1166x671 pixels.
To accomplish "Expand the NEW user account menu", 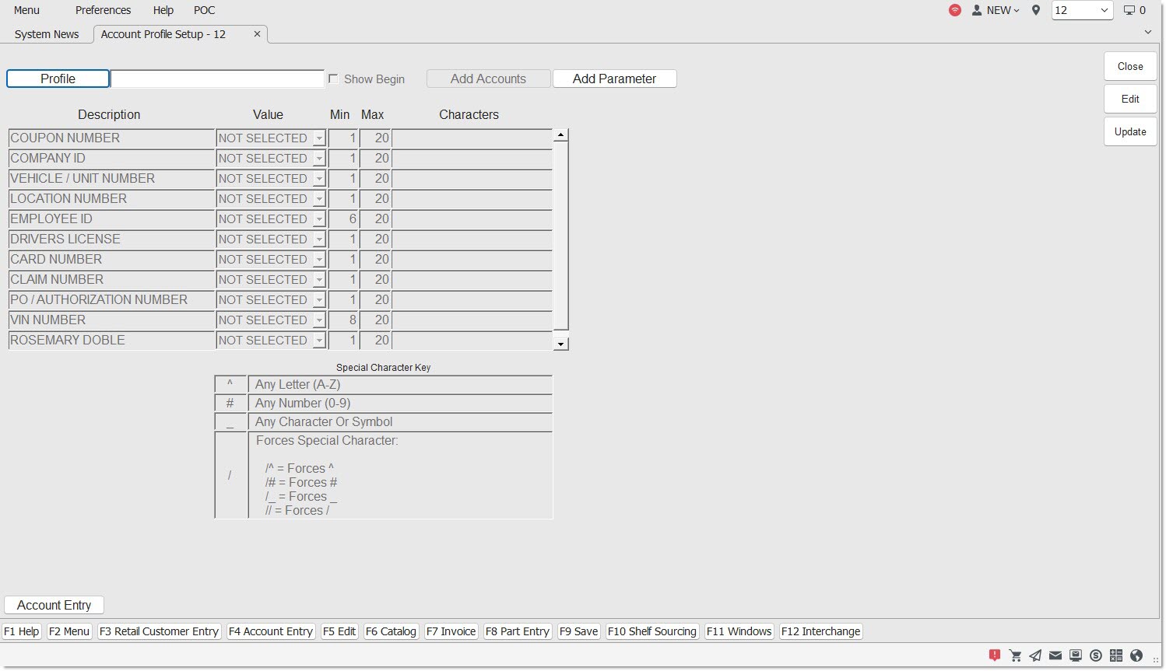I will tap(996, 10).
